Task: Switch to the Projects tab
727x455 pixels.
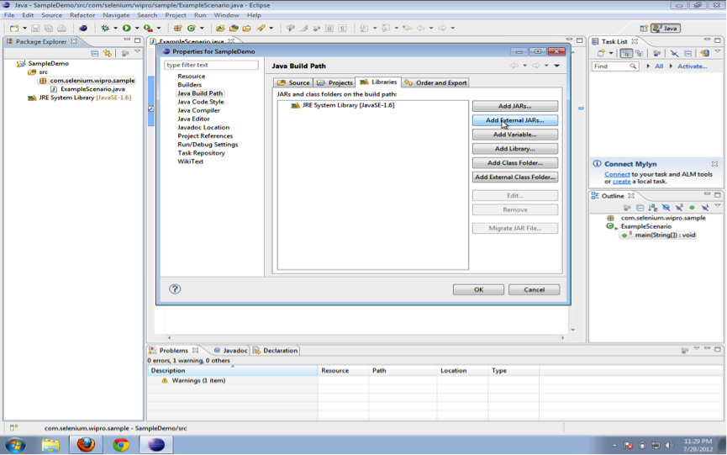Action: coord(335,82)
